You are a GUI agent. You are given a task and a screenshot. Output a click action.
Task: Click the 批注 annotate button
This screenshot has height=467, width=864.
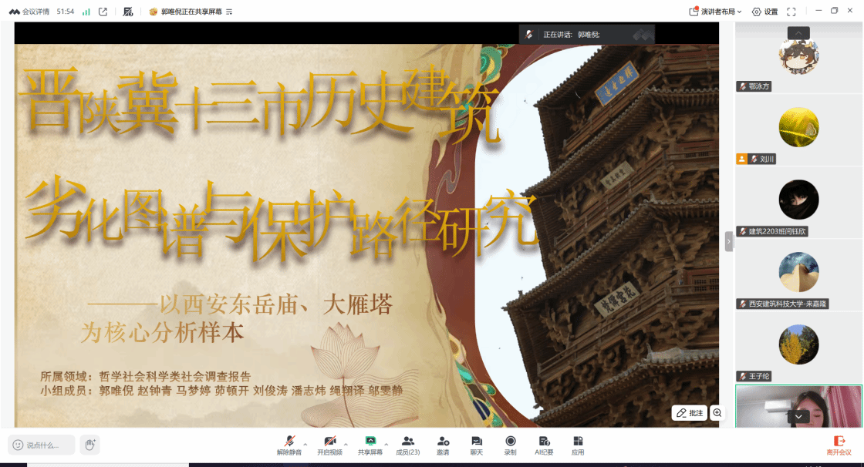pyautogui.click(x=689, y=413)
